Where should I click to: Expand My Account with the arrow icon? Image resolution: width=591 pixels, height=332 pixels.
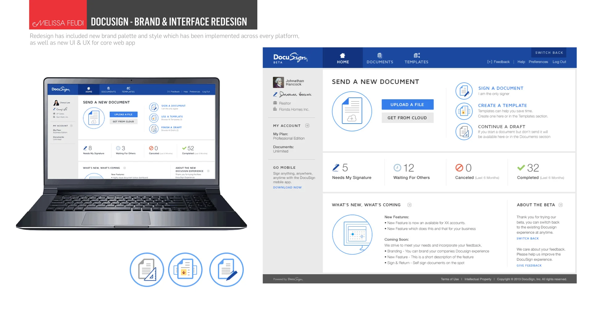coord(307,126)
